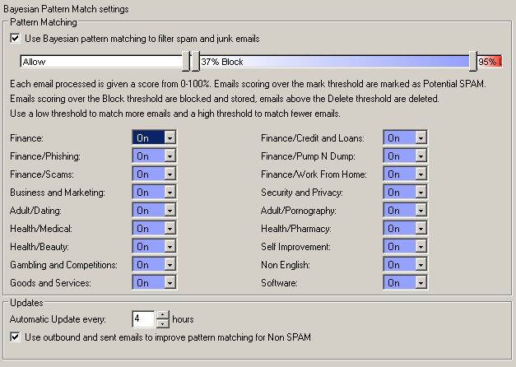The image size is (516, 367).
Task: Open the Finance/Phishing dropdown
Action: click(x=169, y=156)
